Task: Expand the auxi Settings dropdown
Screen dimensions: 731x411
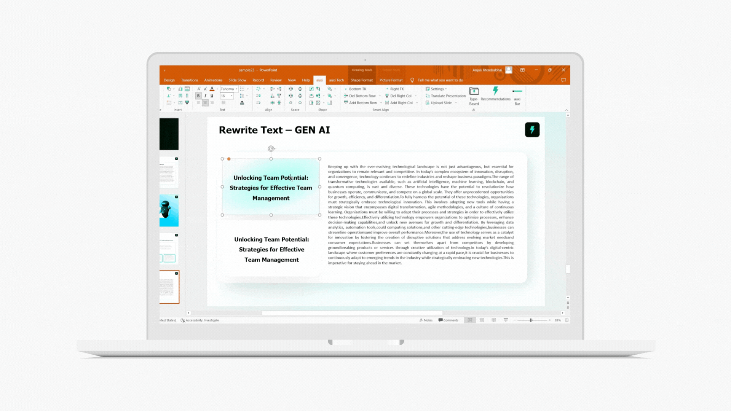Action: [437, 89]
